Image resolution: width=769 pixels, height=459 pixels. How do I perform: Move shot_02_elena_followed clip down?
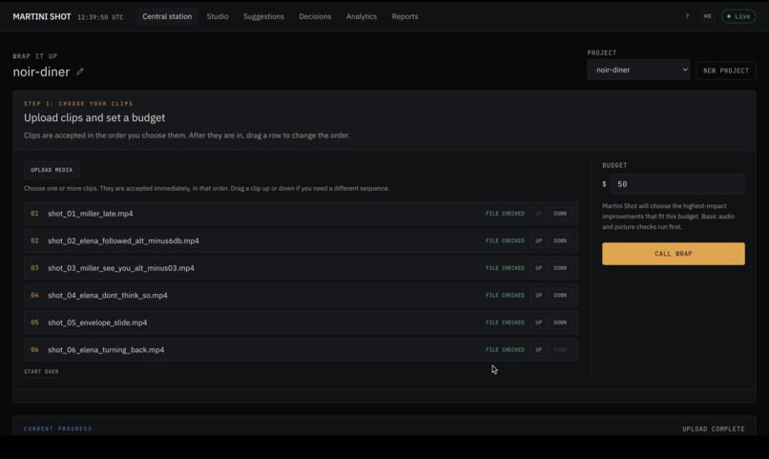point(560,240)
